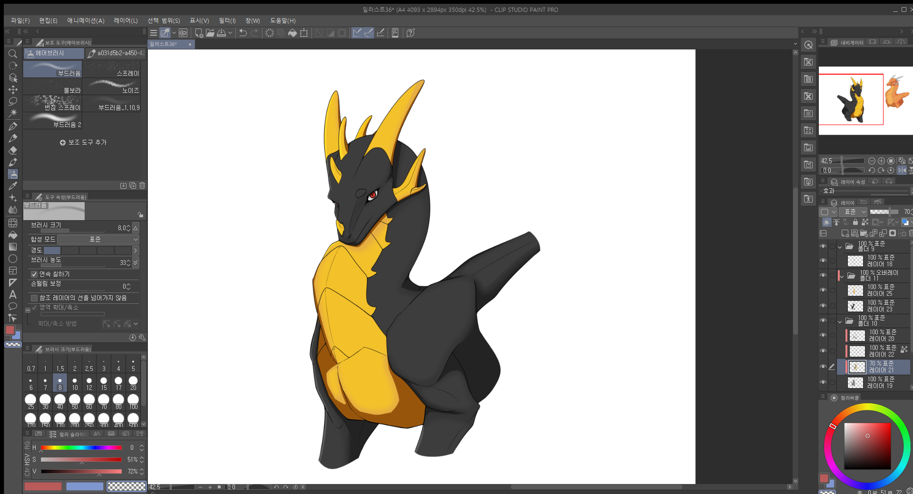Select the 스프레이 sub tool
The width and height of the screenshot is (913, 494).
(x=112, y=69)
